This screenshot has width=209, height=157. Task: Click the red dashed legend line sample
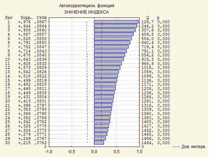click(176, 147)
